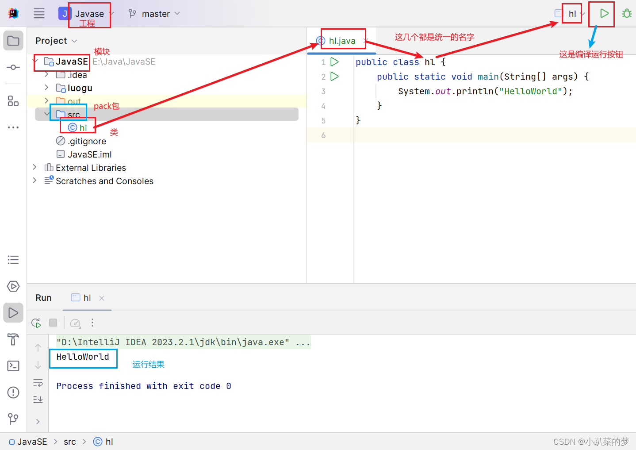Open the Git version control tool window
This screenshot has height=450, width=636.
coord(13,419)
